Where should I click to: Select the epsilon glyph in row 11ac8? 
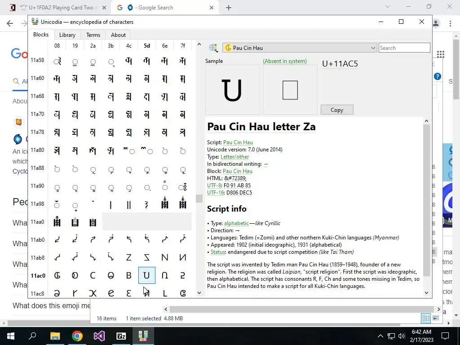tap(129, 293)
